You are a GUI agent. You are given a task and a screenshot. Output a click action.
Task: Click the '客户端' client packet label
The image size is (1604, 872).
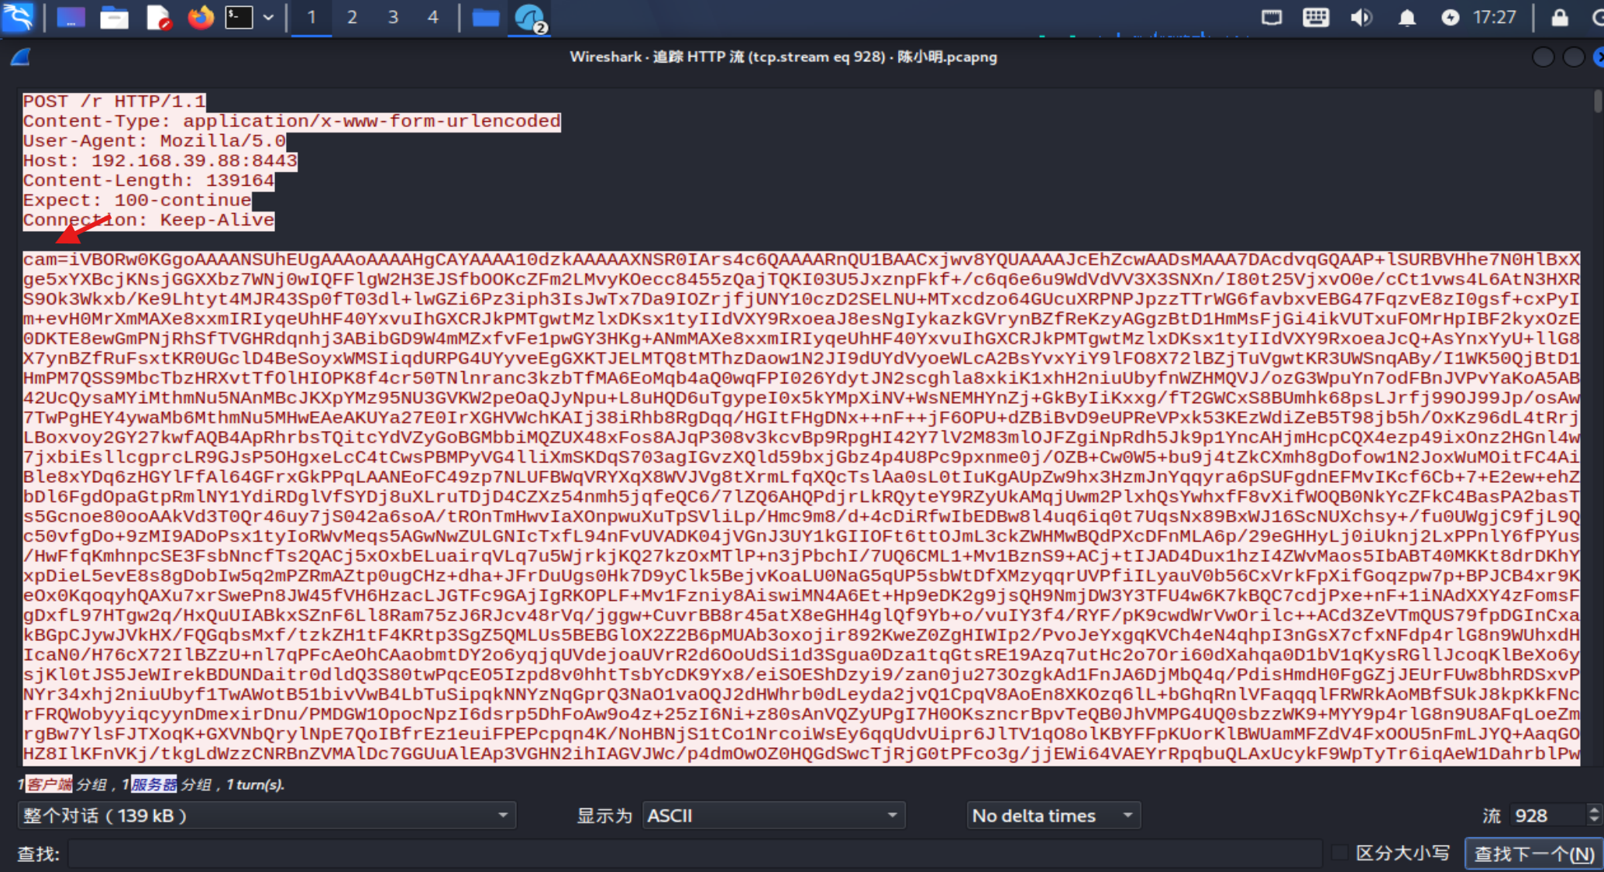click(x=50, y=784)
